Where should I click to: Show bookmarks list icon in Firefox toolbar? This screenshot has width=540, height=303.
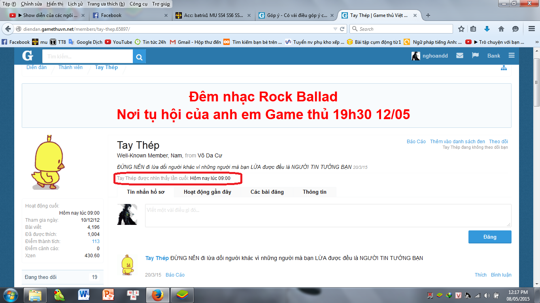coord(474,29)
